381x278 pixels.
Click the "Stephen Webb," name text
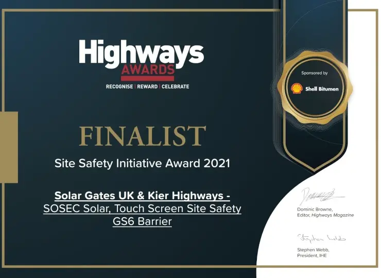click(x=313, y=250)
